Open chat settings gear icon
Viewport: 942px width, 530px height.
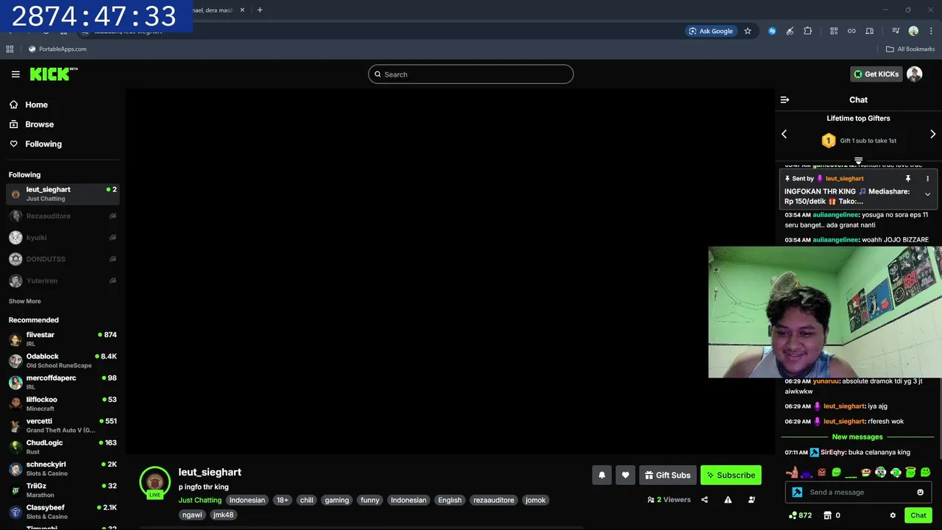pyautogui.click(x=893, y=515)
